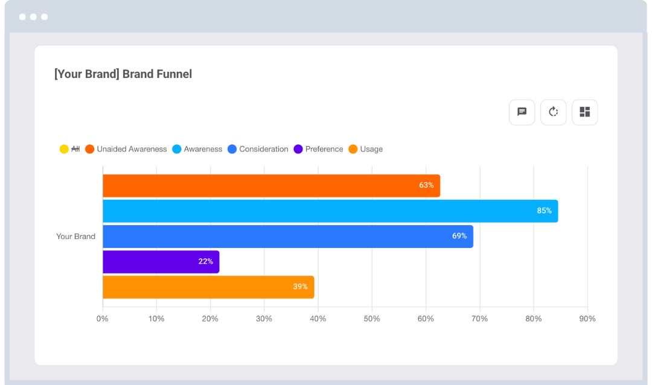
Task: Click the Your Brand axis label
Action: 75,236
